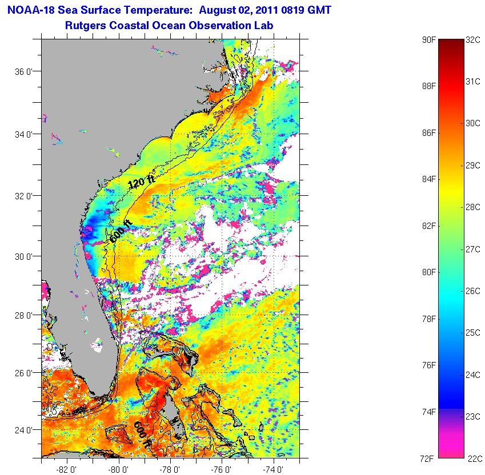Click the 34 0' latitude label
This screenshot has width=485, height=475.
[x=23, y=134]
